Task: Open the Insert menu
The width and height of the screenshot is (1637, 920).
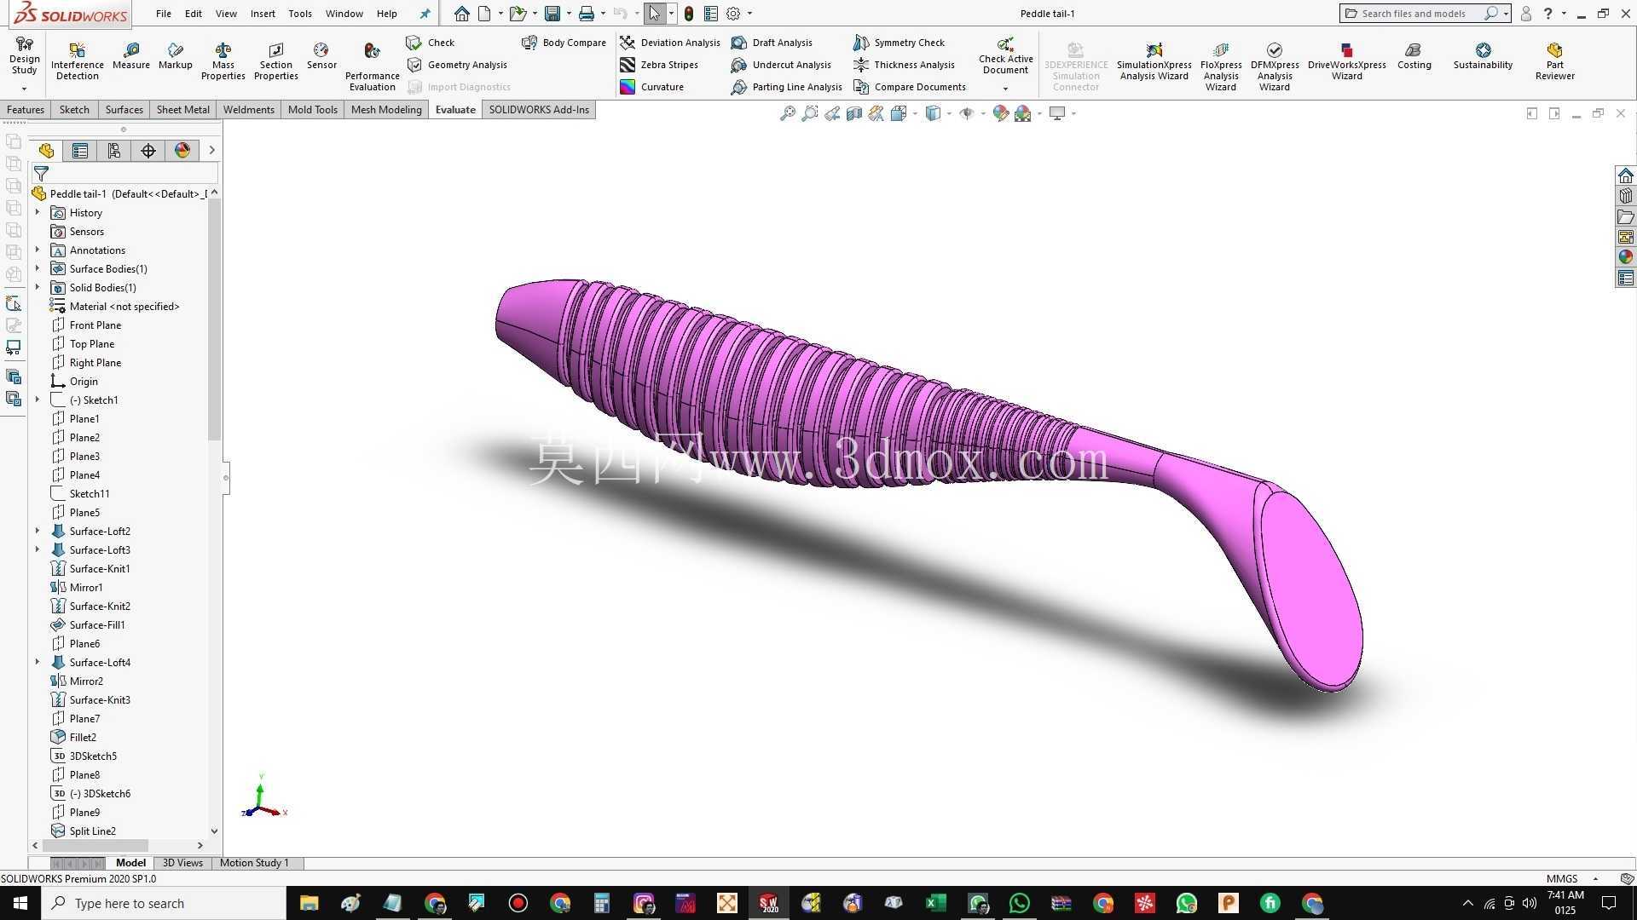Action: (x=263, y=14)
